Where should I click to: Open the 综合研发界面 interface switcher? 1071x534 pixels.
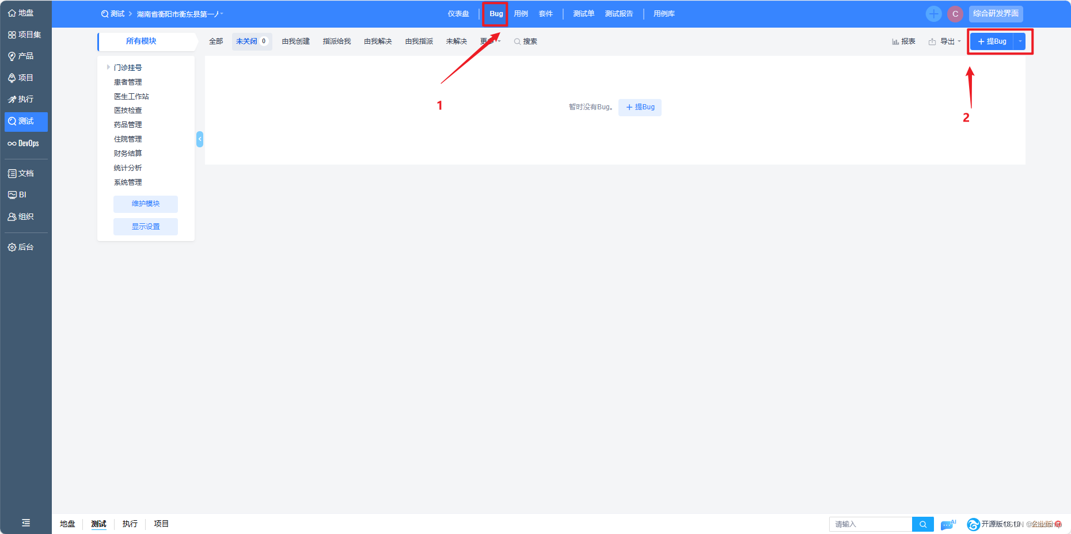coord(996,14)
